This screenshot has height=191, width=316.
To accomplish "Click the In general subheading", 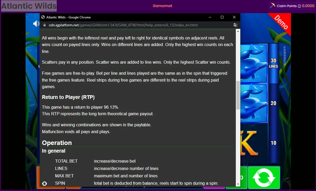I will 54,151.
